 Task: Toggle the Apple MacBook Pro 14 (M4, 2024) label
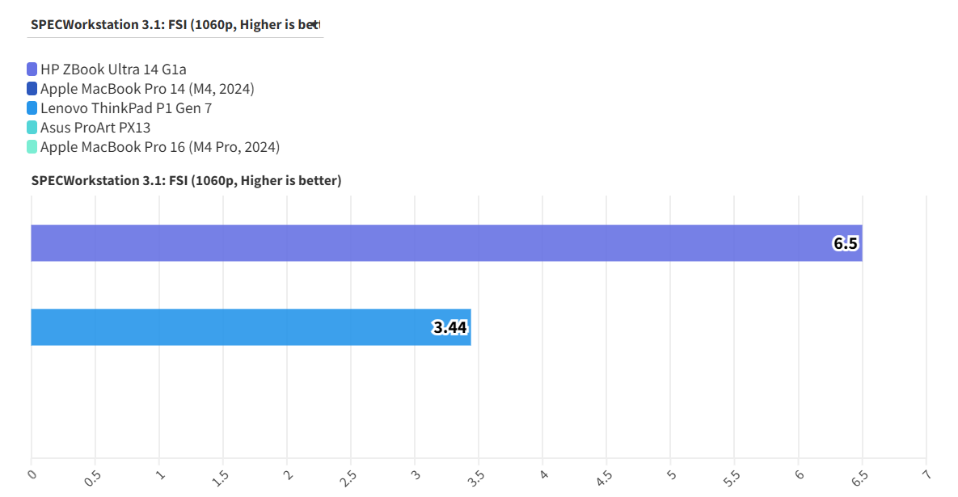(x=147, y=89)
